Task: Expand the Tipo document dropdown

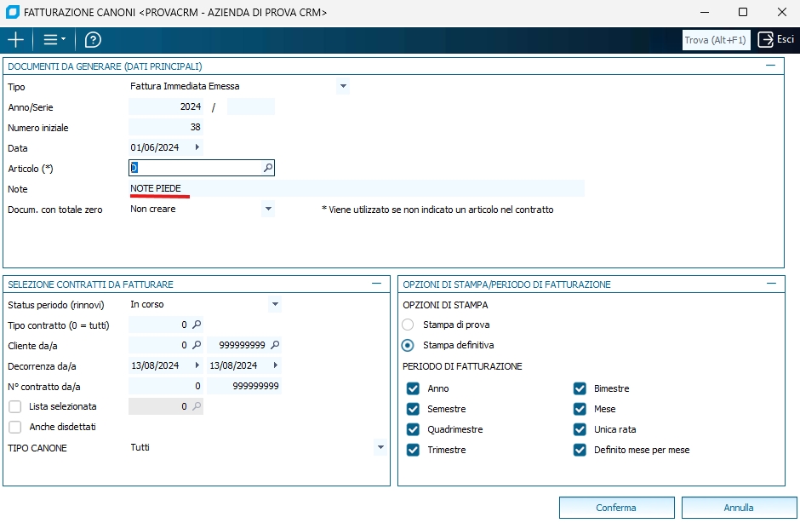Action: [342, 86]
